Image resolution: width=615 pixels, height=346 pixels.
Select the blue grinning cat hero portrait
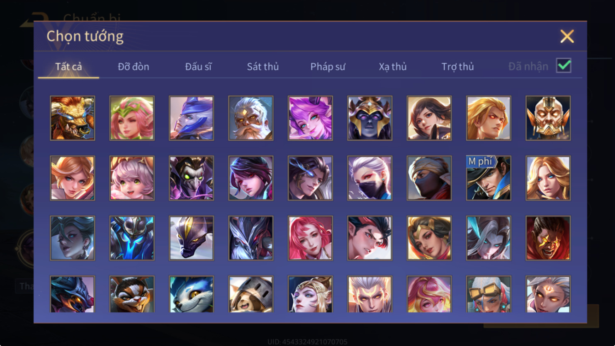191,294
